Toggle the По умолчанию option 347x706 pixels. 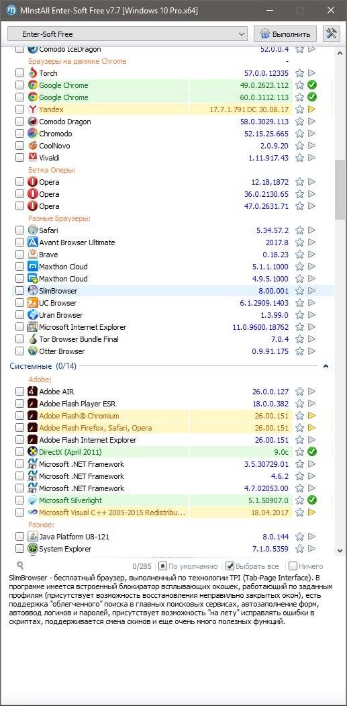(188, 566)
